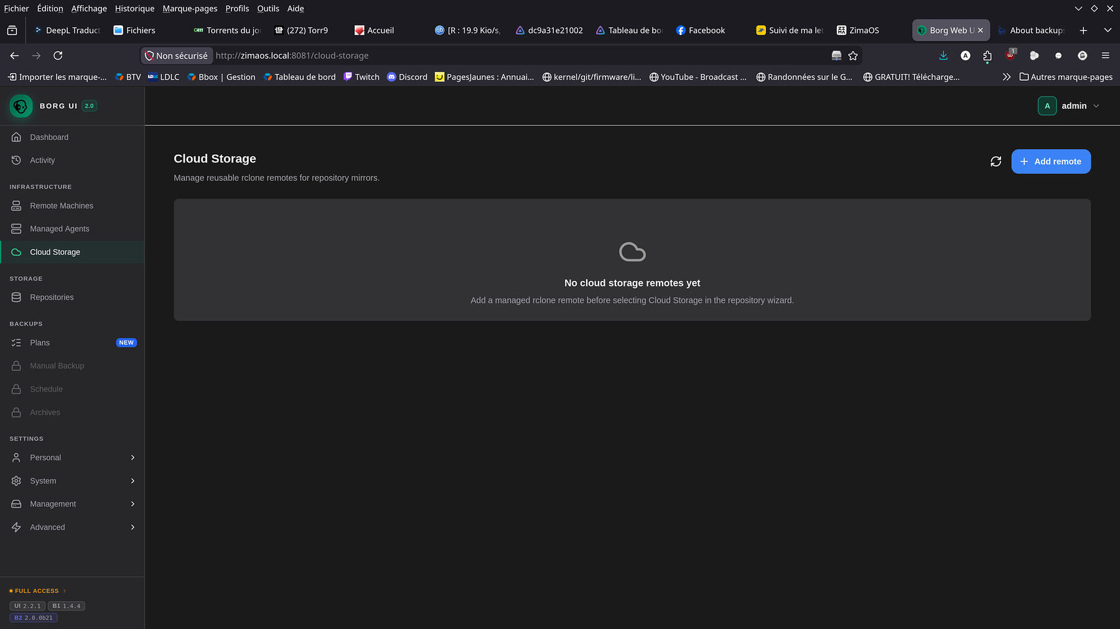
Task: Click the NEW badge beside Plans
Action: click(126, 342)
